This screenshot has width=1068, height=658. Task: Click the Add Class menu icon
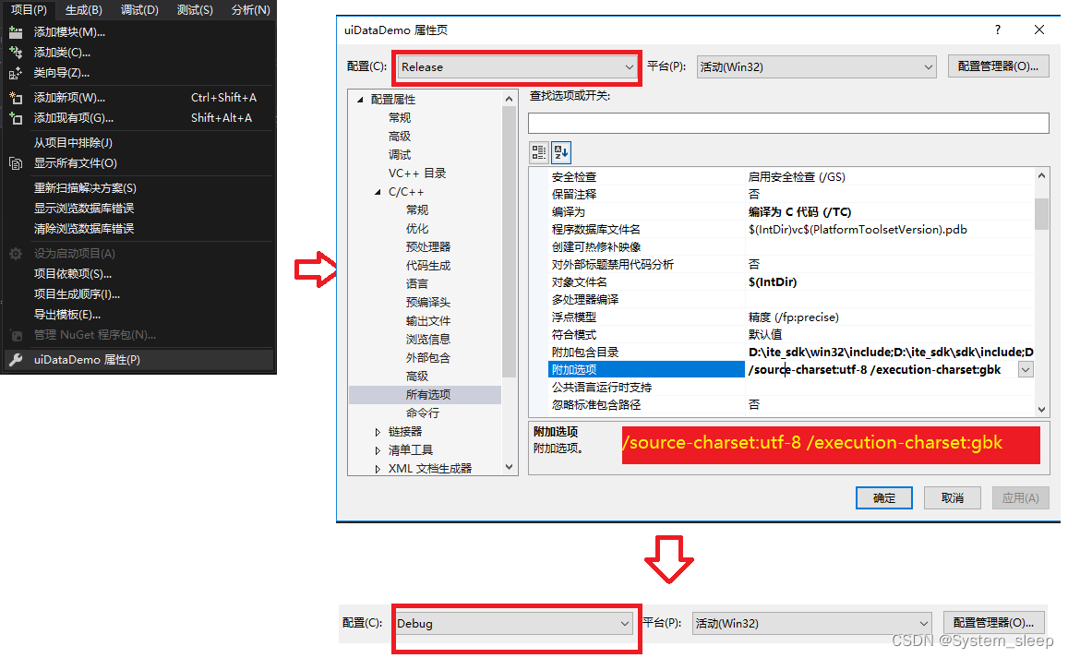coord(16,53)
